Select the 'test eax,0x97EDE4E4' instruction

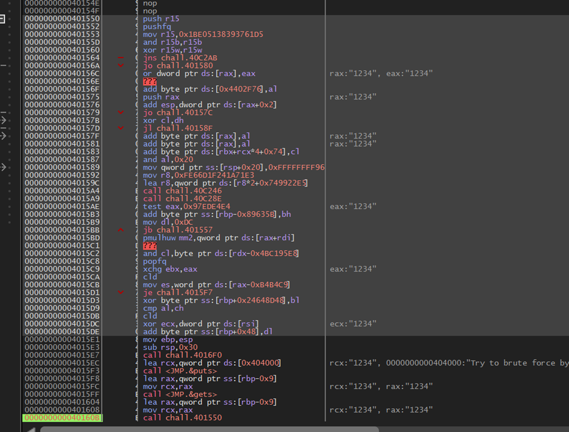pyautogui.click(x=186, y=207)
